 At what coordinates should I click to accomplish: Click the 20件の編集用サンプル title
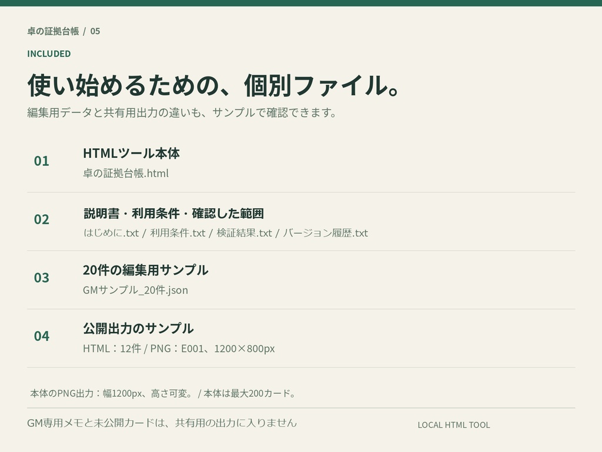coord(146,270)
